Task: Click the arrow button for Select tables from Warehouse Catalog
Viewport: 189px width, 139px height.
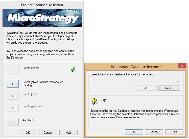Action: click(13, 84)
